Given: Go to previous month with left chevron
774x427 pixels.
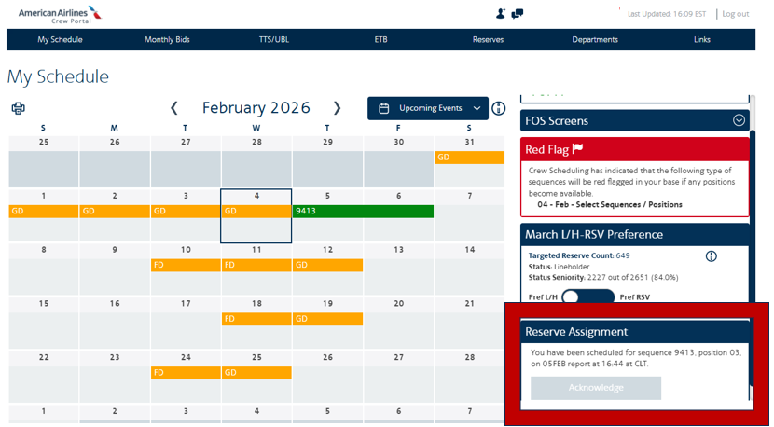Looking at the screenshot, I should (173, 108).
